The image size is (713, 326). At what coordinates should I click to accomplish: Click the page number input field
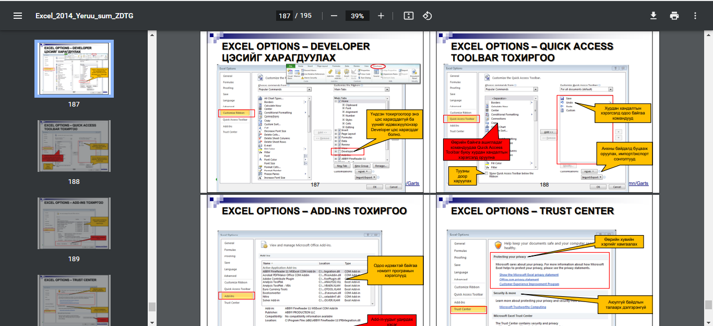click(x=284, y=16)
